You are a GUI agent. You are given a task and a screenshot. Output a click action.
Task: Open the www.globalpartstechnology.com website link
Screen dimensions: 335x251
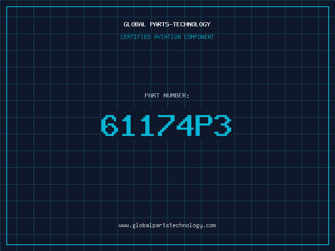pyautogui.click(x=167, y=225)
